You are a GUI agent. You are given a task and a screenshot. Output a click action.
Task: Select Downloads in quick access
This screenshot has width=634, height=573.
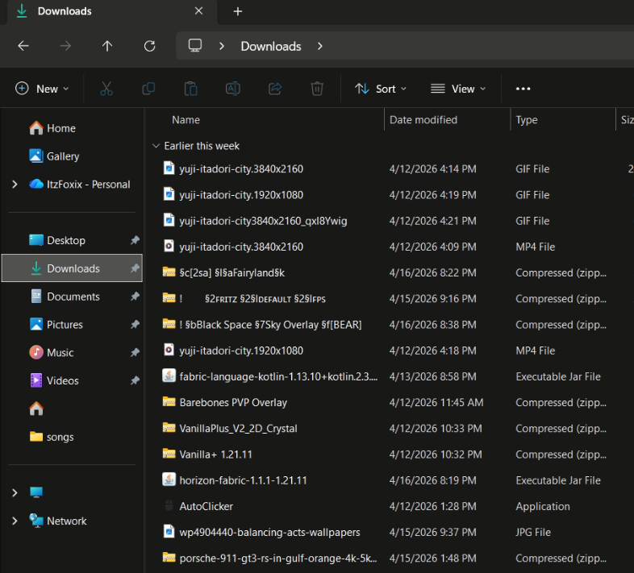click(72, 268)
